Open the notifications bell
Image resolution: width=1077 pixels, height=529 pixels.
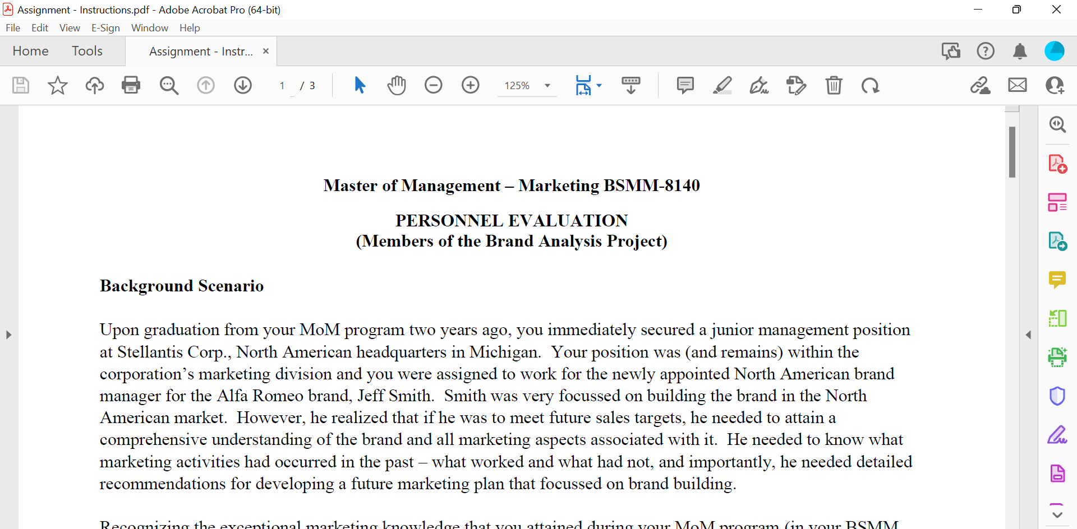point(1020,51)
